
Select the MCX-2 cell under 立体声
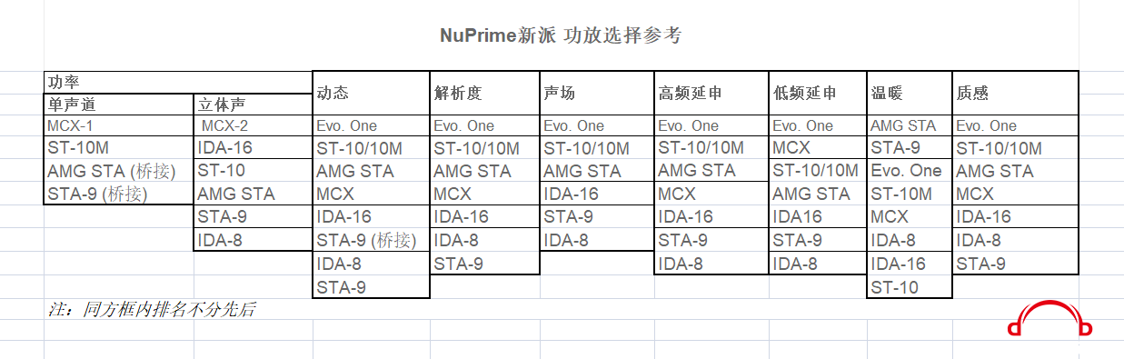[253, 125]
